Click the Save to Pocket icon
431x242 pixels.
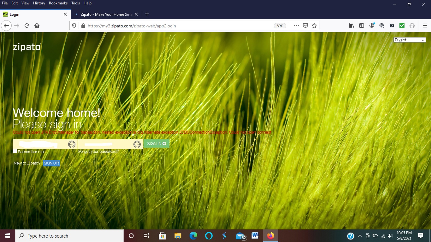coord(305,26)
